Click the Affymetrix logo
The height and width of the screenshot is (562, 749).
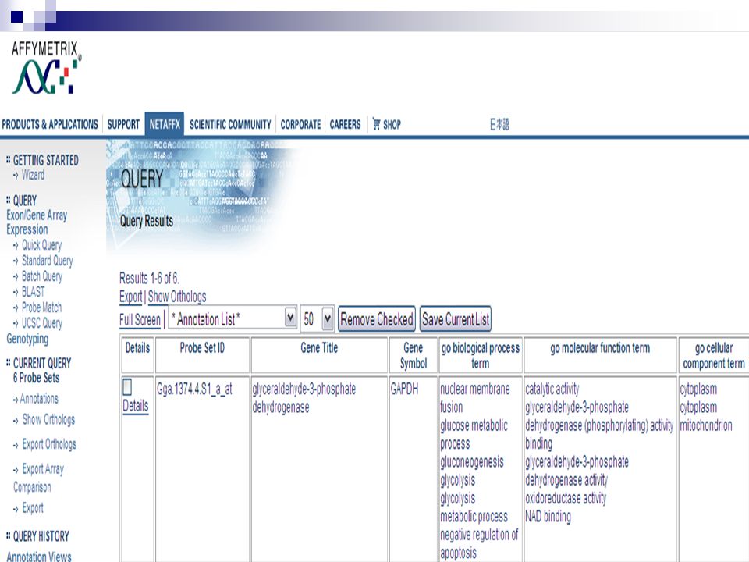click(46, 67)
